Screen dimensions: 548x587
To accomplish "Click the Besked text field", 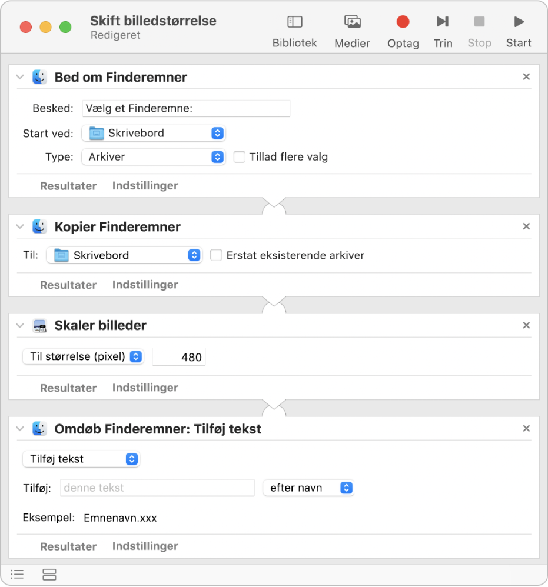I will coord(186,108).
